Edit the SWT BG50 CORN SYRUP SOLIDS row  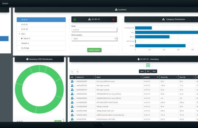tap(72, 102)
